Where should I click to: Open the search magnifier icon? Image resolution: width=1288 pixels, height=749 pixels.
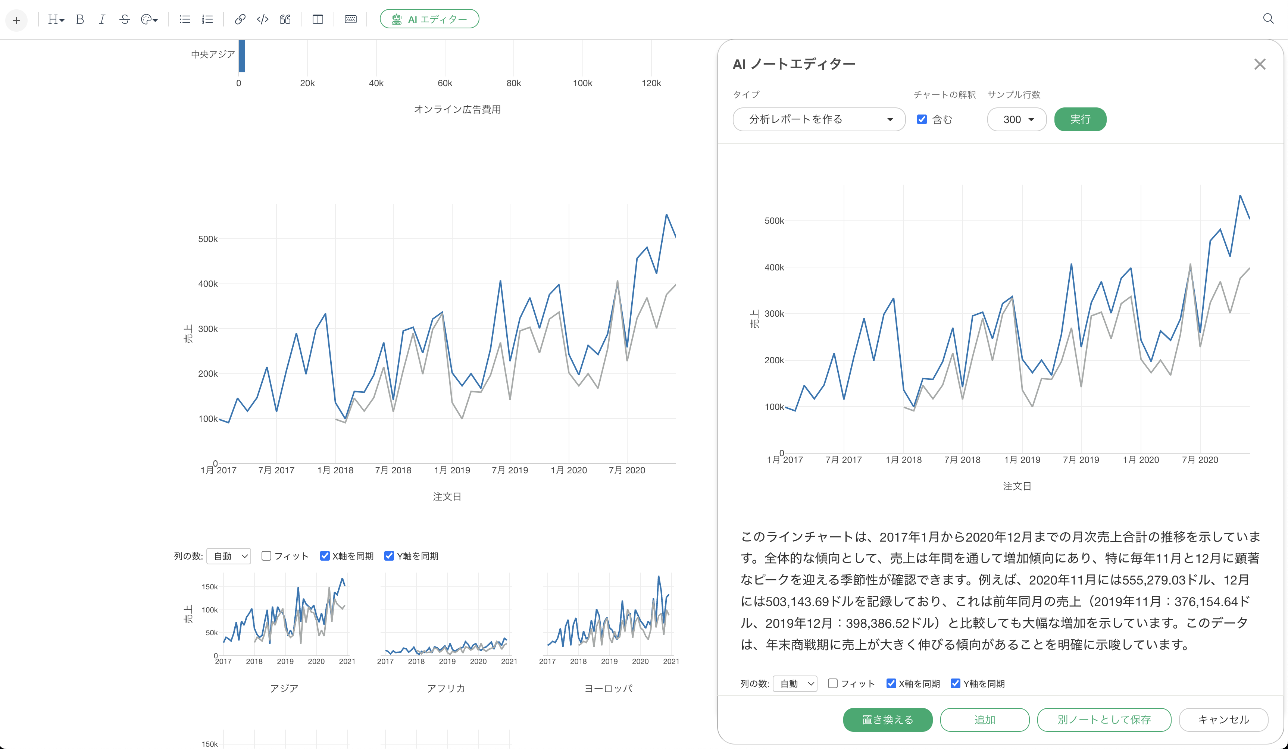click(1268, 19)
